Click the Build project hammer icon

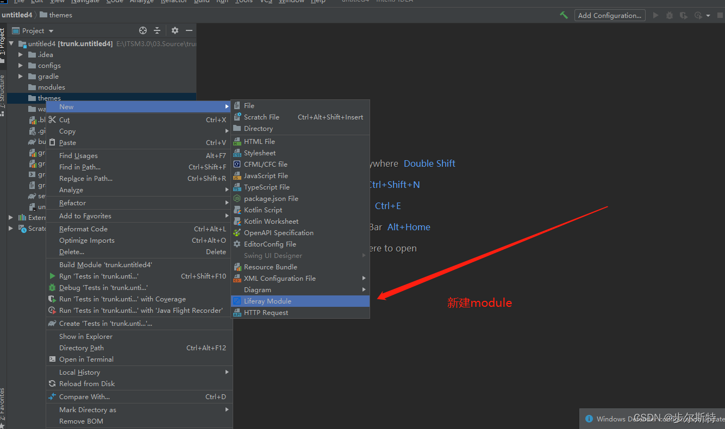click(564, 15)
